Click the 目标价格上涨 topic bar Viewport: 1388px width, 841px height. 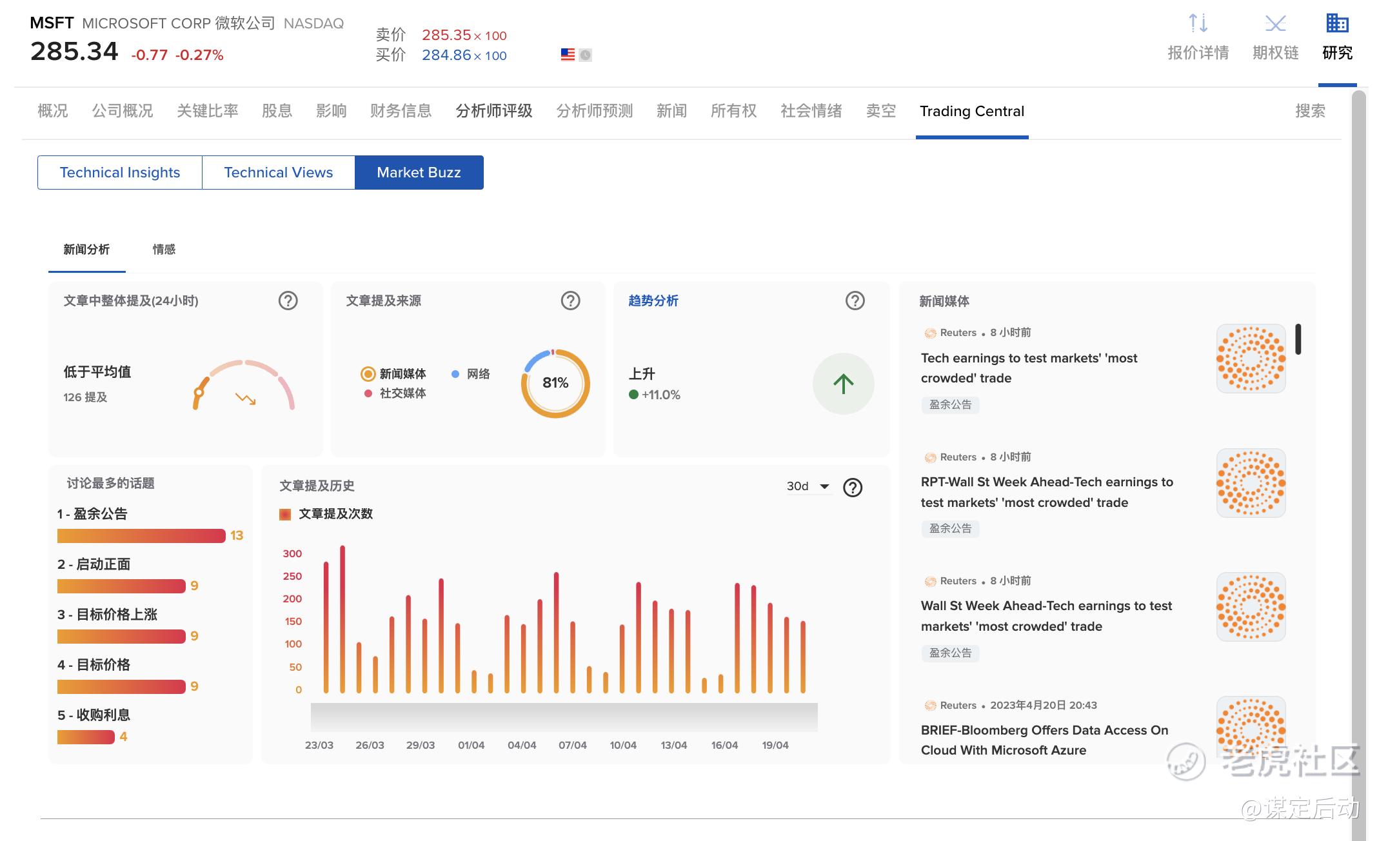[x=121, y=637]
